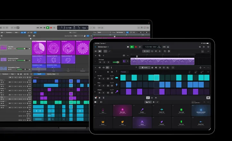Record-enable the Fire beat track
Viewport: 232px width, 141px height.
[108, 62]
